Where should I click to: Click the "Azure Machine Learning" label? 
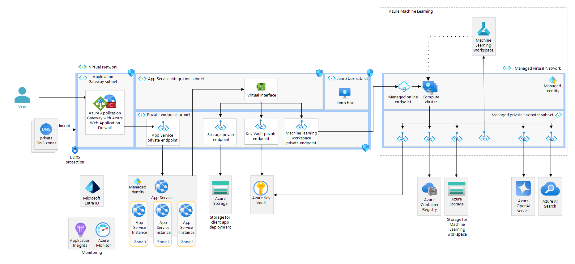tap(411, 11)
